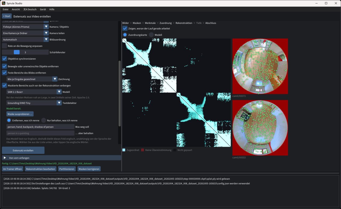Click the Was weg soll text field
341x209 pixels.
(x=40, y=127)
